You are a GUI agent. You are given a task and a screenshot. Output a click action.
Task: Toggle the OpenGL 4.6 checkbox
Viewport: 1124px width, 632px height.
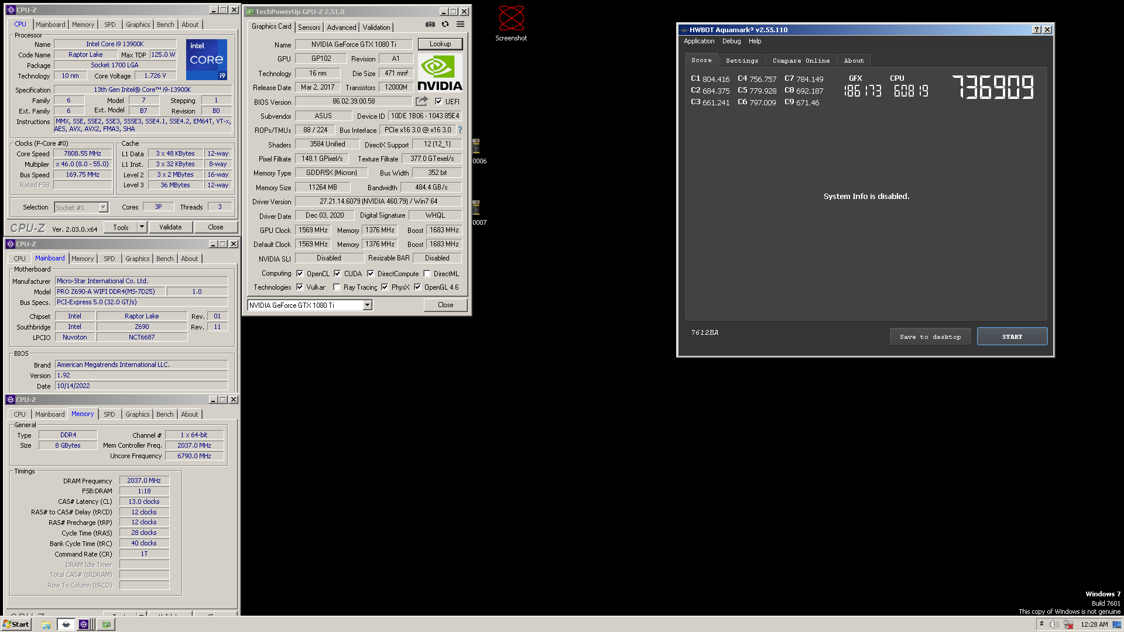click(x=417, y=287)
